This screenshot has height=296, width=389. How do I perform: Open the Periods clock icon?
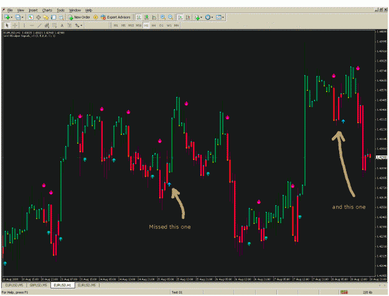pyautogui.click(x=208, y=17)
